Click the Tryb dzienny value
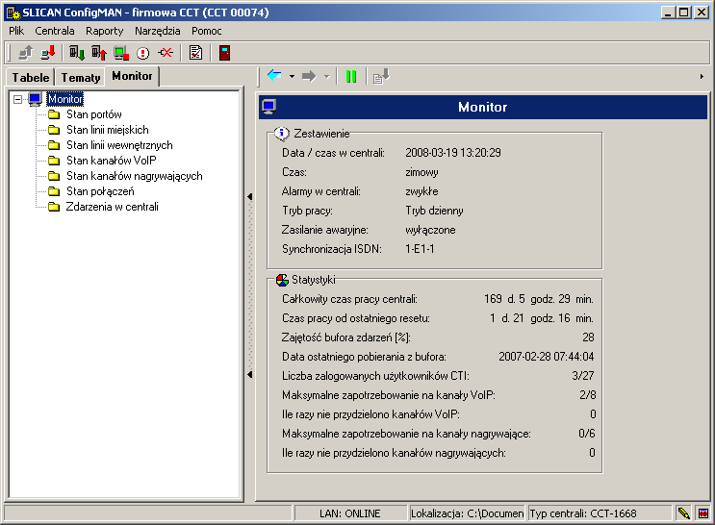Image resolution: width=715 pixels, height=525 pixels. tap(434, 211)
